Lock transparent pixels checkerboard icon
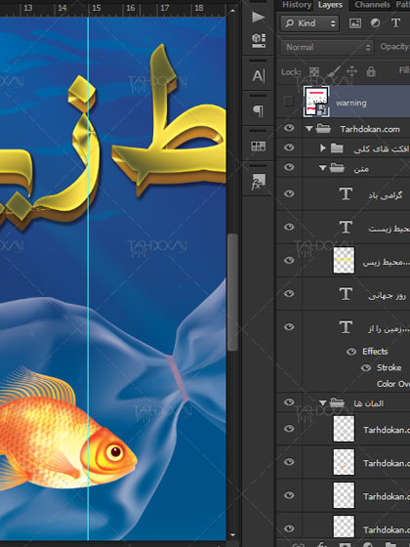 pyautogui.click(x=314, y=71)
